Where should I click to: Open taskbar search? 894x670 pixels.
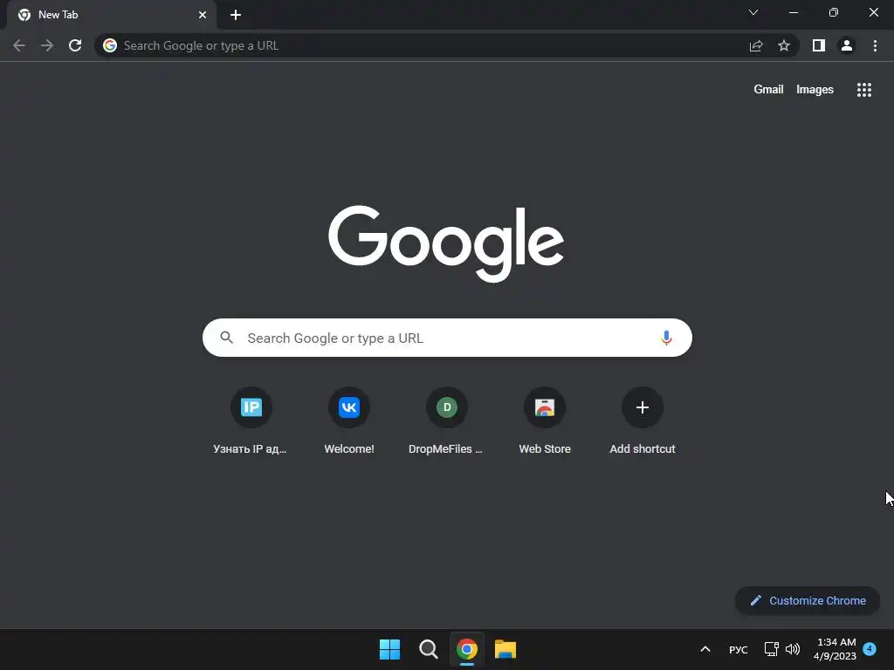(428, 649)
